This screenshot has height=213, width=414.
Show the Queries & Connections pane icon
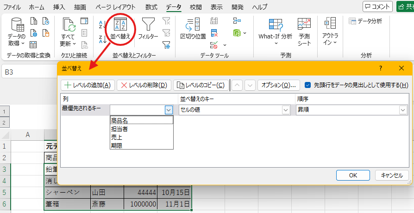[84, 21]
